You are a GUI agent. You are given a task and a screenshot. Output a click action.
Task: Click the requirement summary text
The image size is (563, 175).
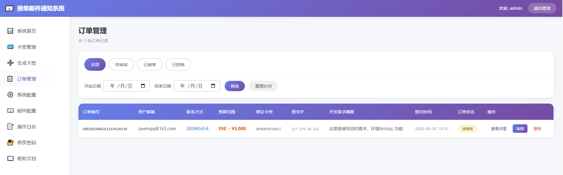tap(366, 129)
